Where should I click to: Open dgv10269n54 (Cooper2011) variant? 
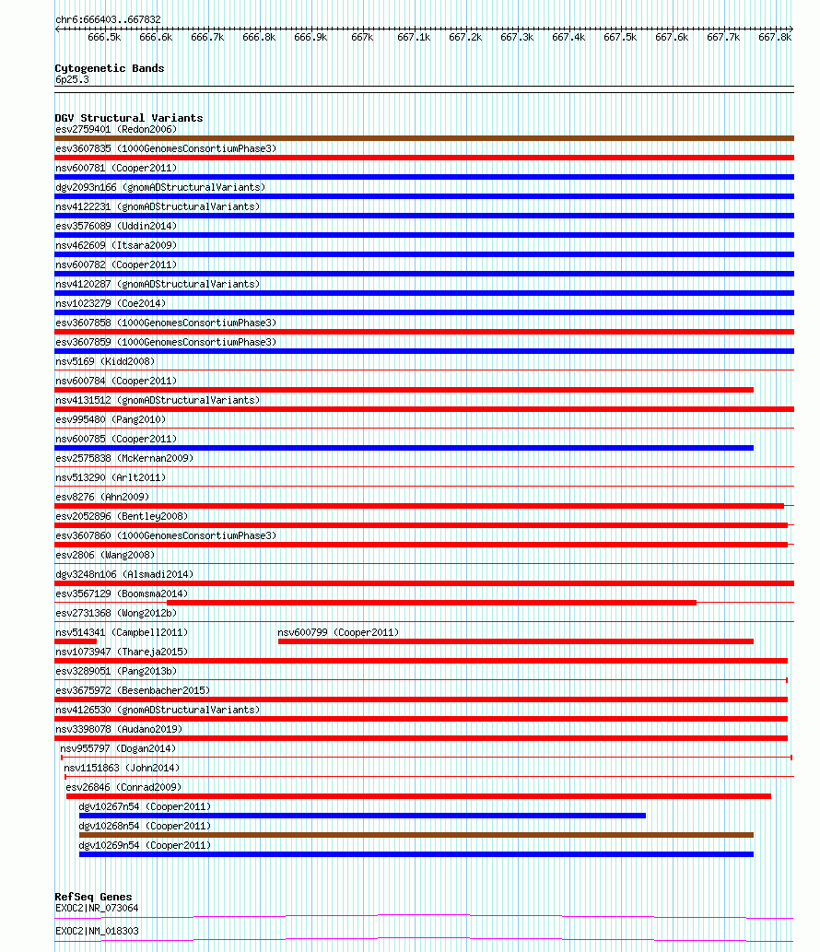(145, 846)
